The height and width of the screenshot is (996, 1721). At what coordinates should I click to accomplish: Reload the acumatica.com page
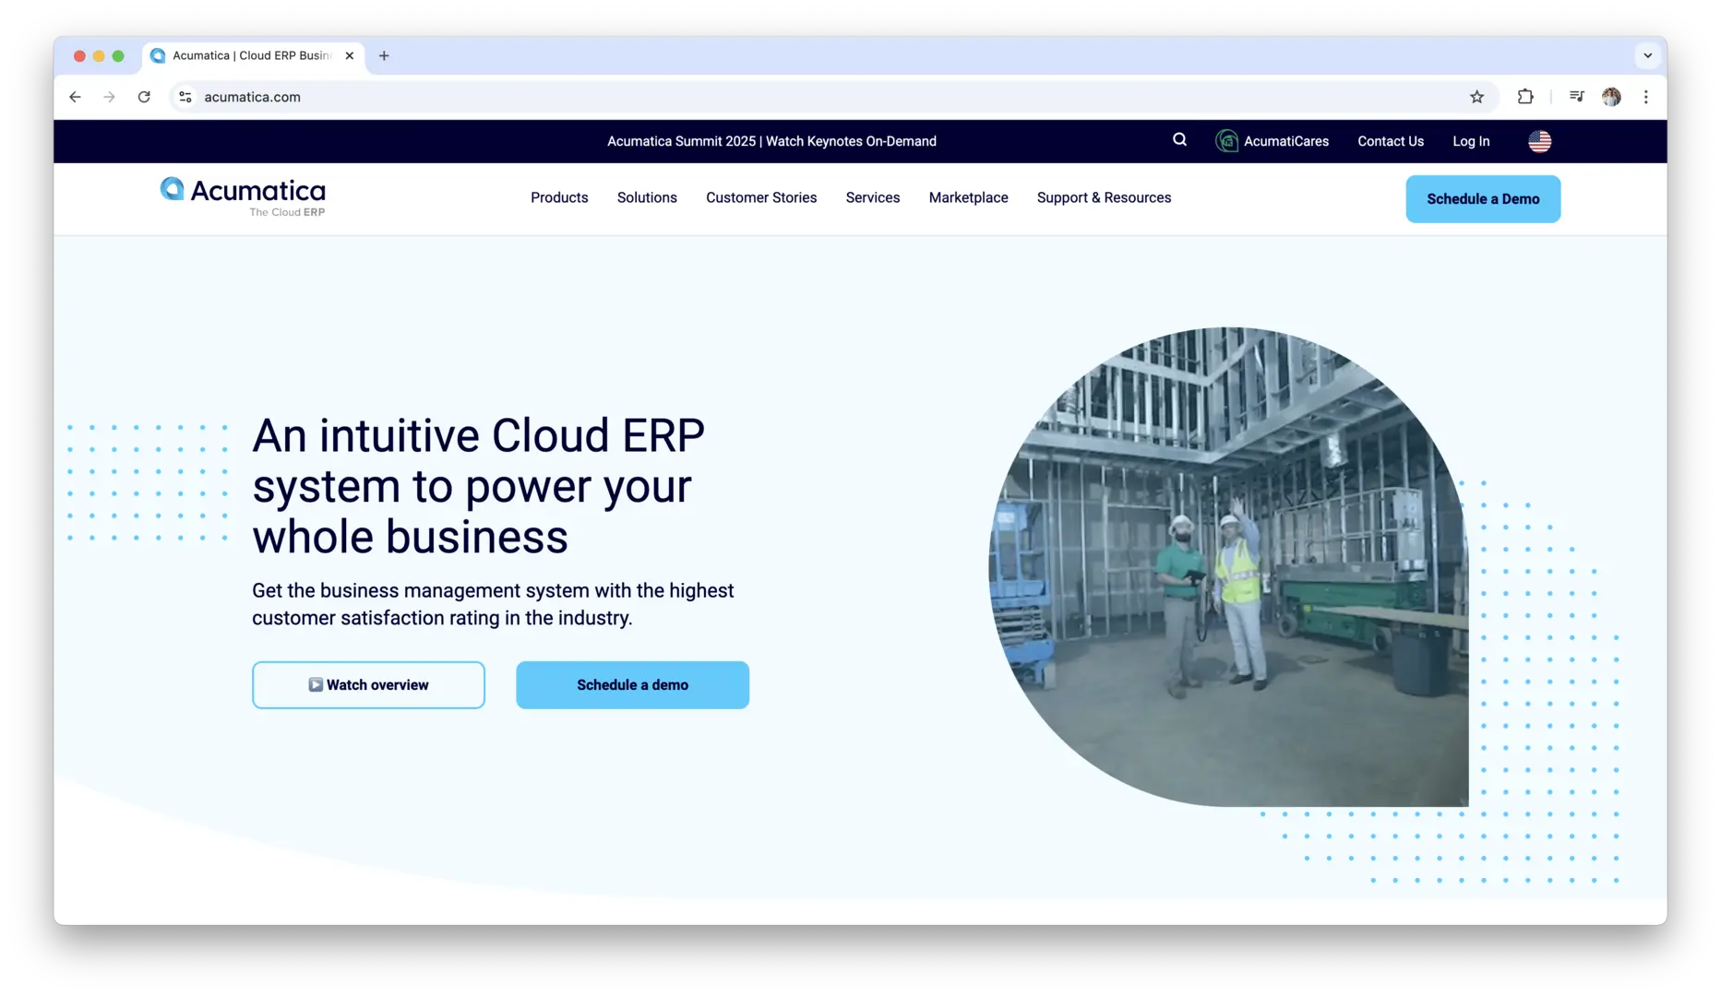[x=144, y=97]
